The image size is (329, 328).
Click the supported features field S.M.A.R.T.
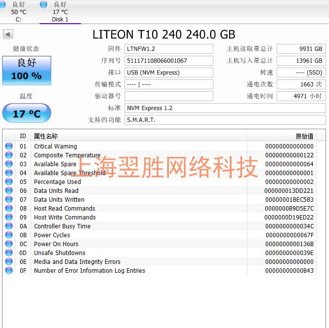click(x=225, y=120)
